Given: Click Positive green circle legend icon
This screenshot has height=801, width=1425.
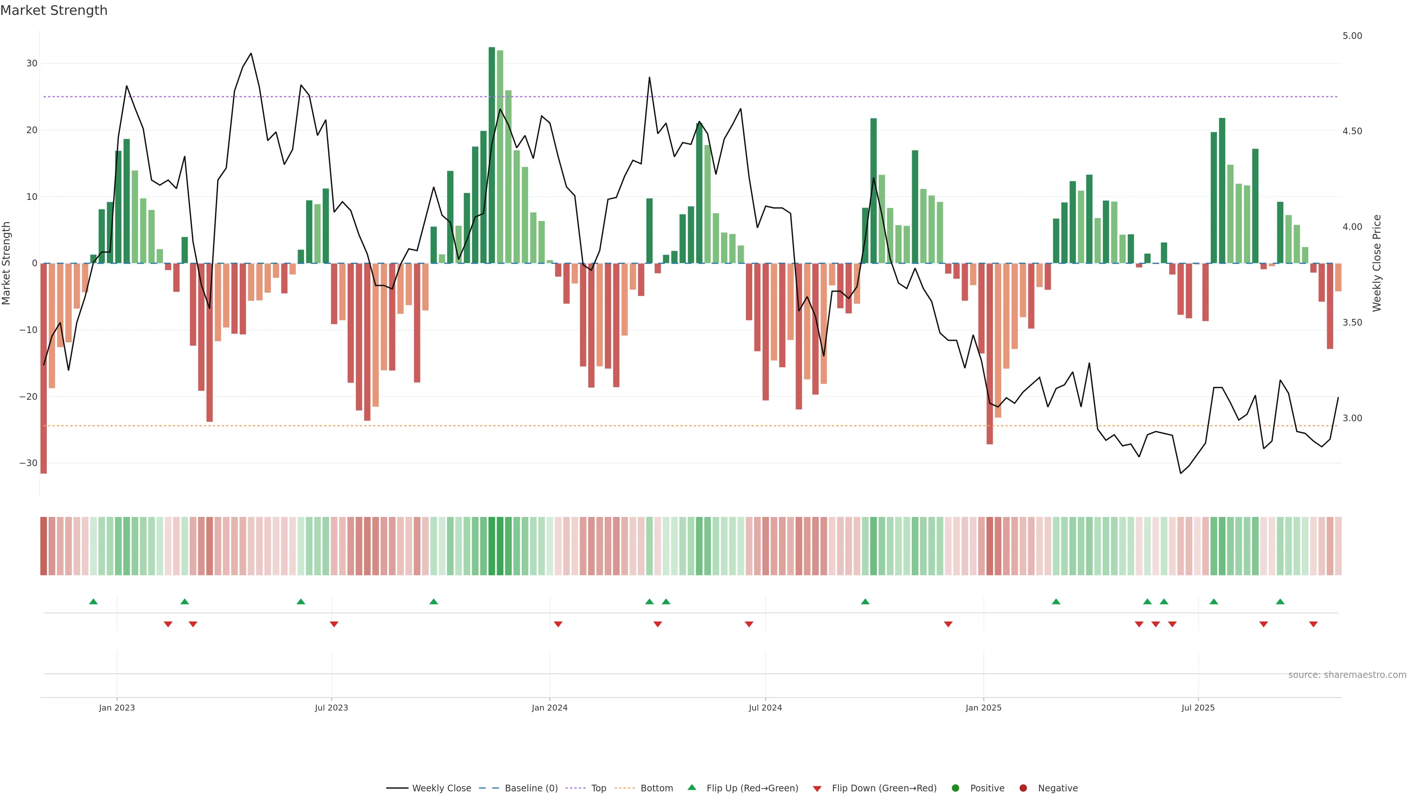Looking at the screenshot, I should [x=955, y=788].
